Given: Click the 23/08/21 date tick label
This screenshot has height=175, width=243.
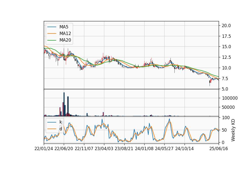Looking at the screenshot, I should click(x=124, y=149).
